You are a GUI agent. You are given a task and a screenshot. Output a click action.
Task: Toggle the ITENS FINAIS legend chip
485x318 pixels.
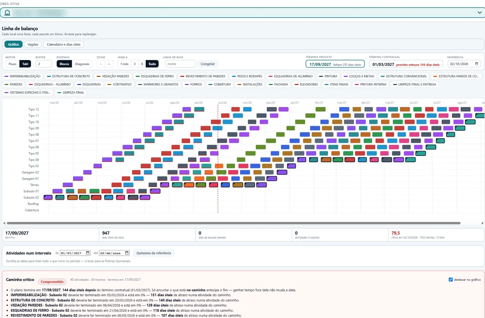click(336, 84)
